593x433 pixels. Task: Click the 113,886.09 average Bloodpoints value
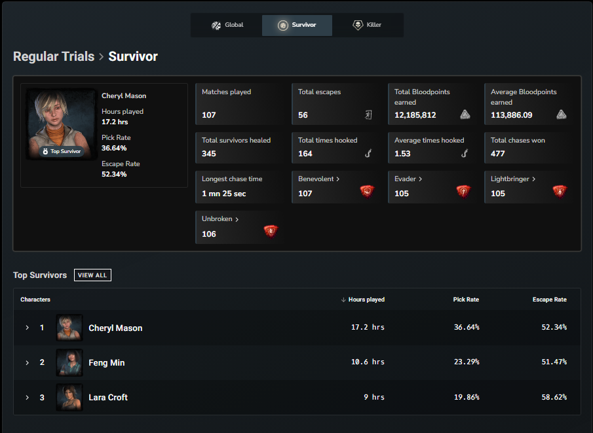point(511,114)
